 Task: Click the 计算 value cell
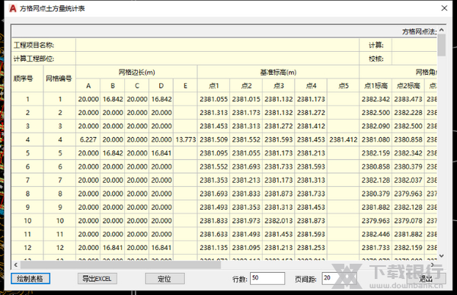[x=414, y=45]
